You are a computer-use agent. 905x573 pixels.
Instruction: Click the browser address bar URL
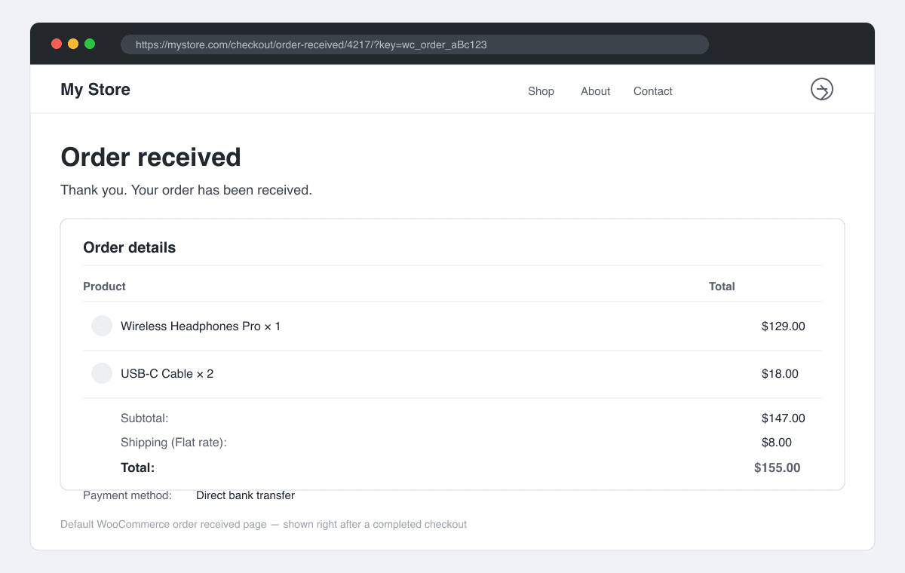pos(415,44)
